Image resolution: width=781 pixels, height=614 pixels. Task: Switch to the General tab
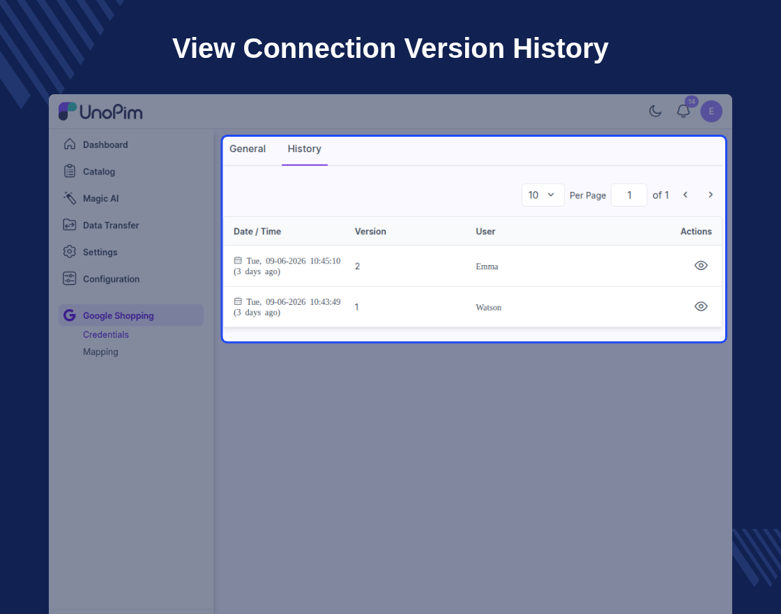[248, 149]
